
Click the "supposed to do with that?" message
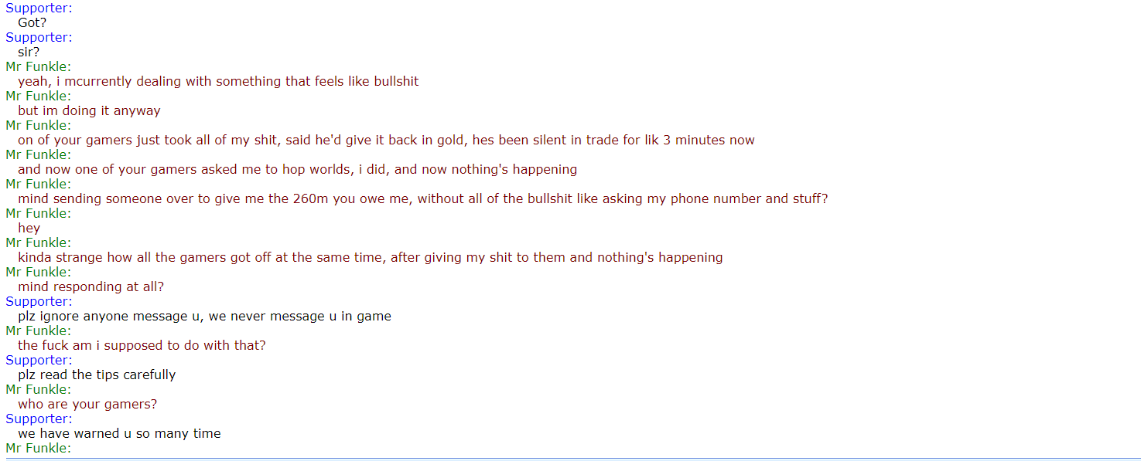pyautogui.click(x=142, y=345)
